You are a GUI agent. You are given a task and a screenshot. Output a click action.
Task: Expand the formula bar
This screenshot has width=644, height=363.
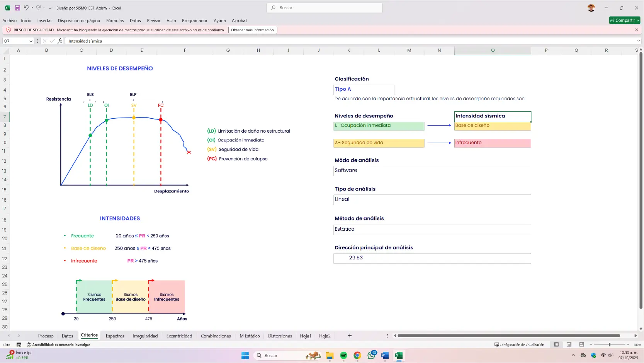pos(638,41)
